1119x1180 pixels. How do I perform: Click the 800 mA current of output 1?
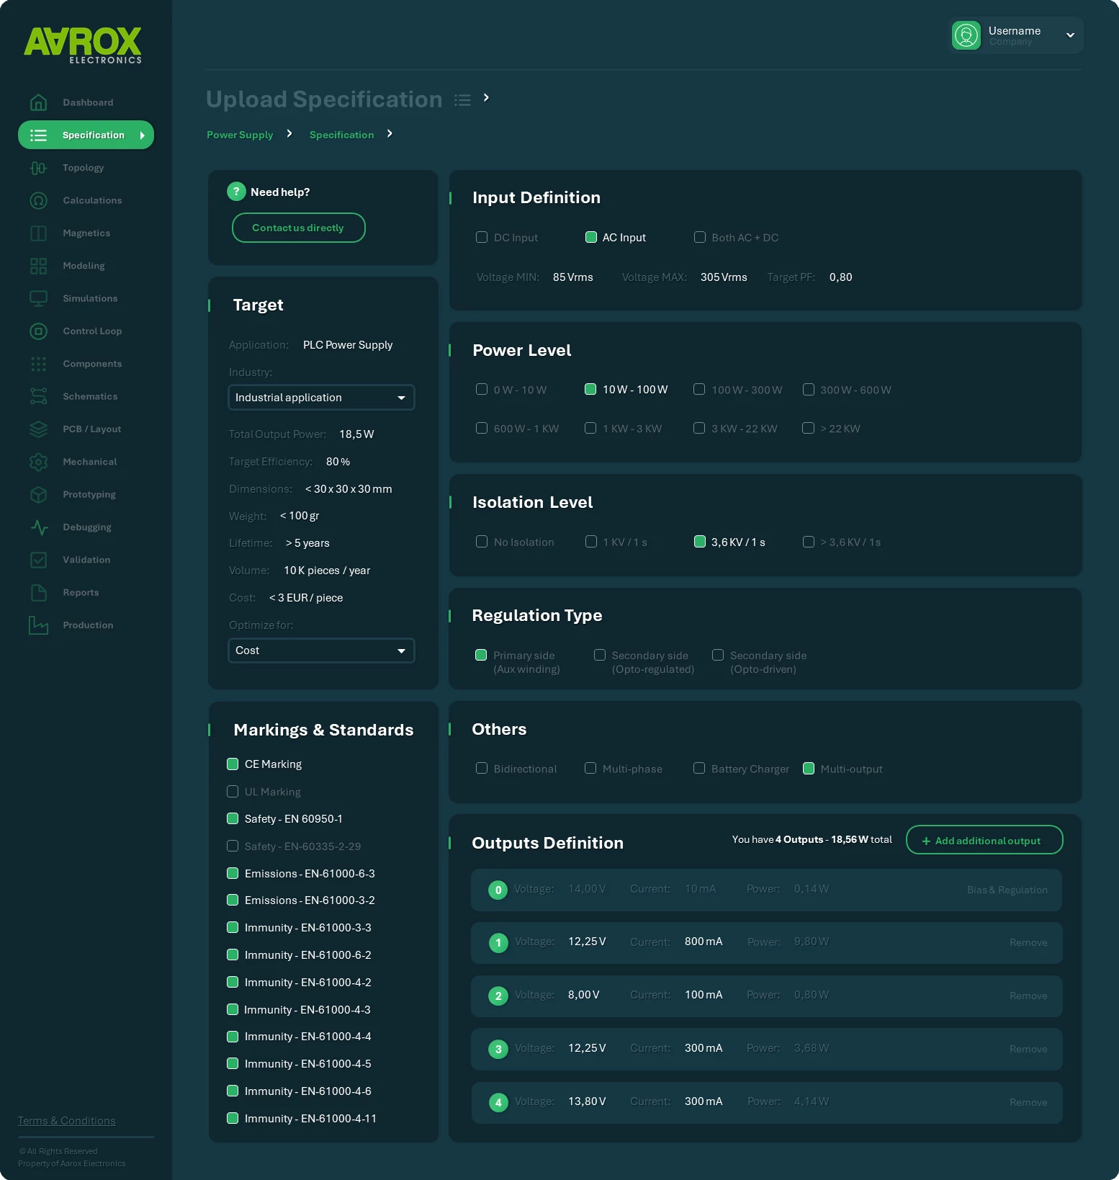point(704,942)
